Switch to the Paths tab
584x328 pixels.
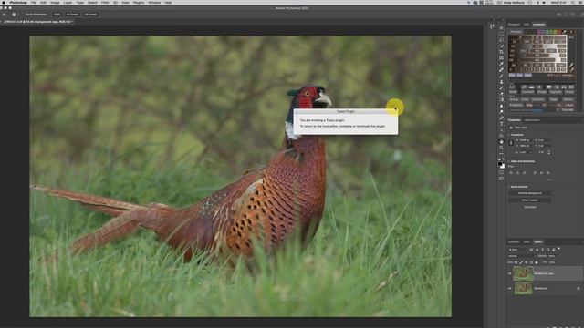(x=527, y=242)
